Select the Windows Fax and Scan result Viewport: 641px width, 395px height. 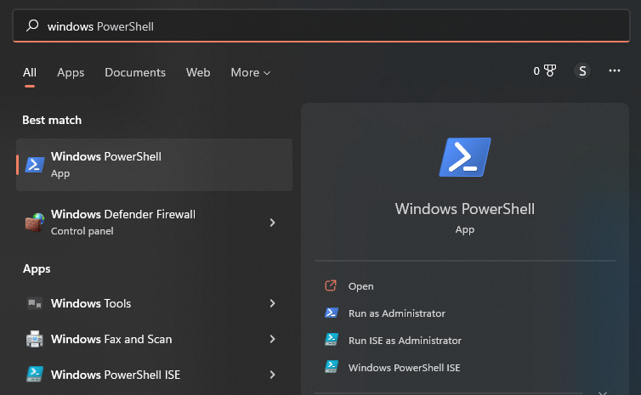click(x=154, y=339)
